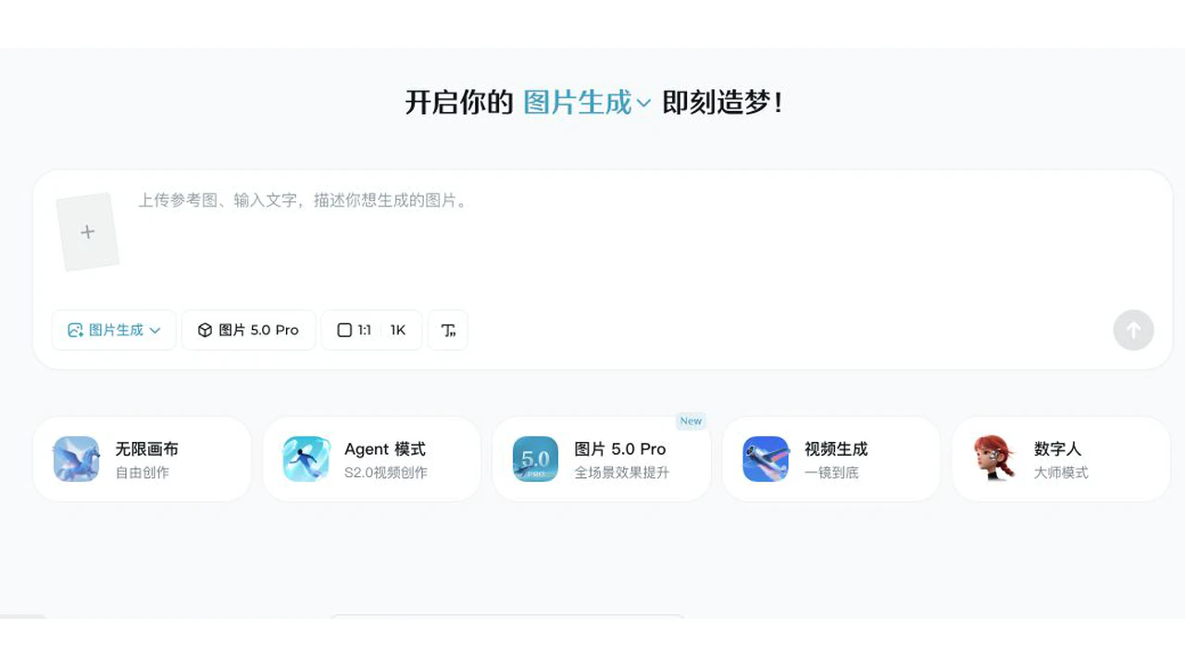Click the image icon in 图片生成 selector
This screenshot has width=1185, height=667.
click(x=75, y=330)
